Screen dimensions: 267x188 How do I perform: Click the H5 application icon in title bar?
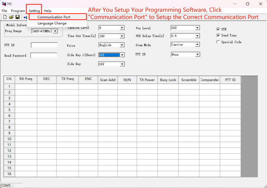tap(4, 4)
